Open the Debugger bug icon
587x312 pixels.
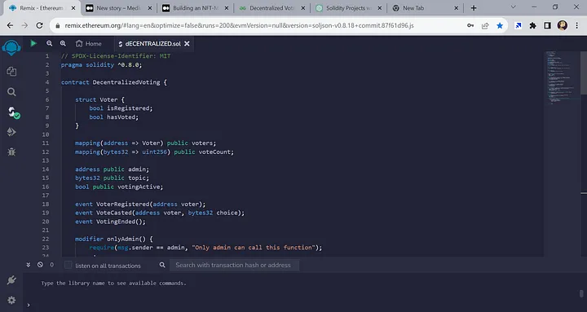click(x=11, y=152)
